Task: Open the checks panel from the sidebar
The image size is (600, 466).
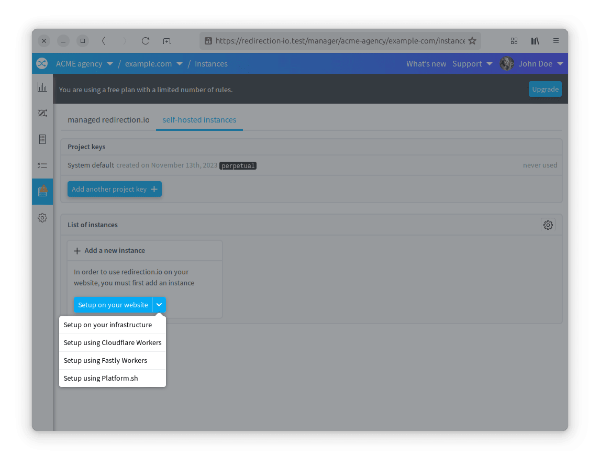Action: pyautogui.click(x=42, y=165)
